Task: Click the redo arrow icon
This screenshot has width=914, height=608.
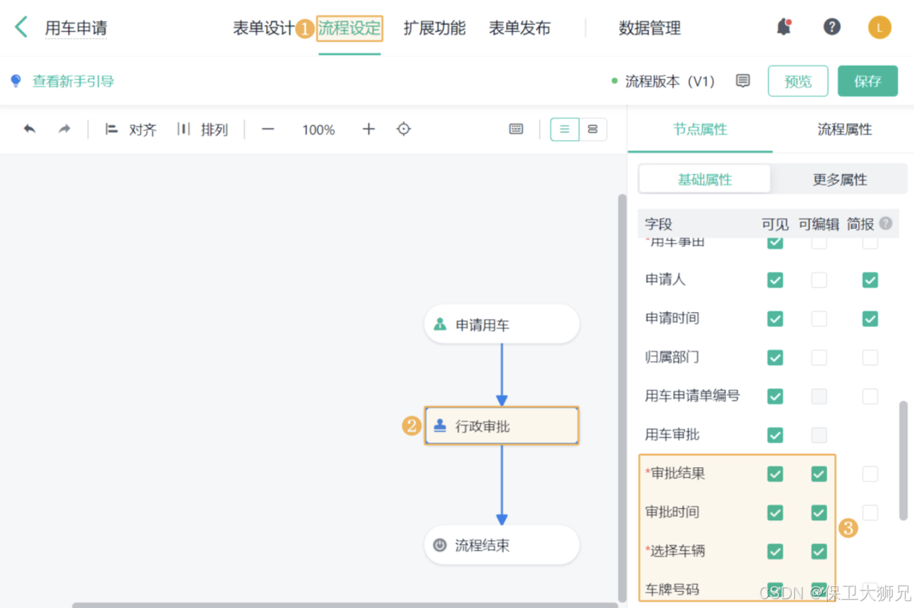Action: (x=63, y=129)
